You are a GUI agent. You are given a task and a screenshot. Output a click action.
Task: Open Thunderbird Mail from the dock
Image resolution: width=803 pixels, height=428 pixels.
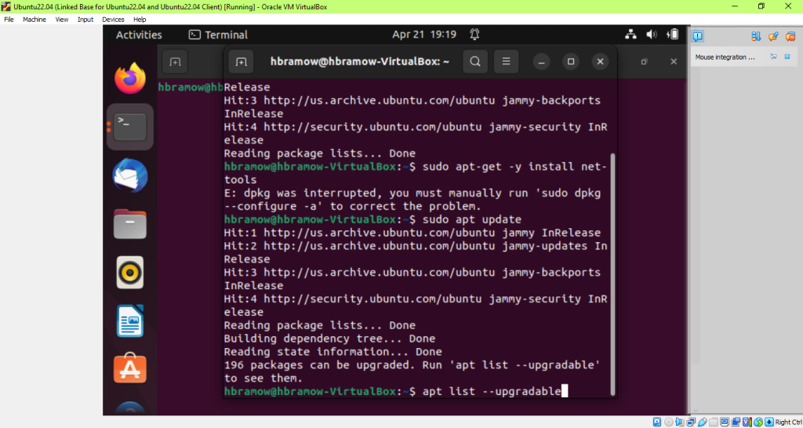click(x=129, y=174)
